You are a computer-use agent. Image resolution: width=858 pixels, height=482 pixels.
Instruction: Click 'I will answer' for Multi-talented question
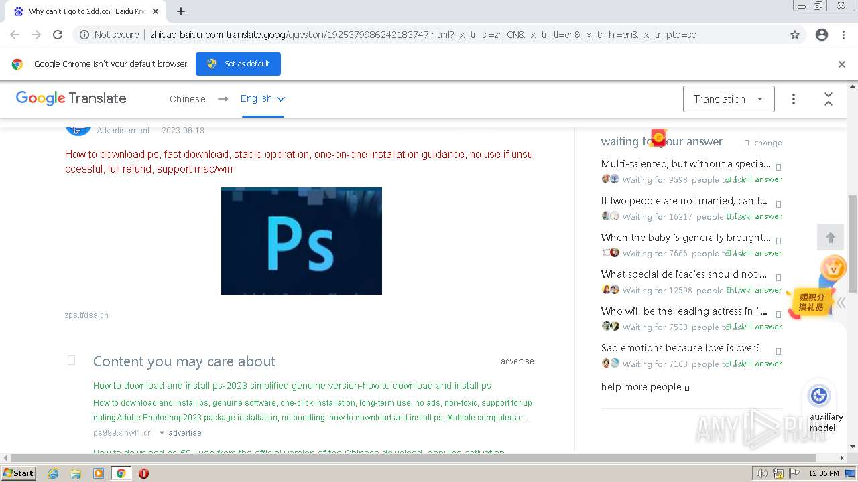(x=754, y=179)
